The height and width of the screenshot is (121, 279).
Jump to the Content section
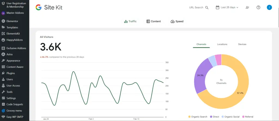click(x=154, y=21)
